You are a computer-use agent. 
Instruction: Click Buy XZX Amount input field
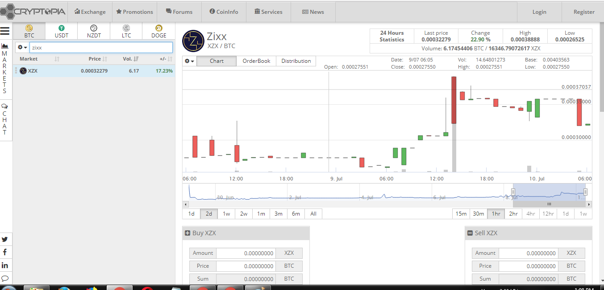coord(246,253)
